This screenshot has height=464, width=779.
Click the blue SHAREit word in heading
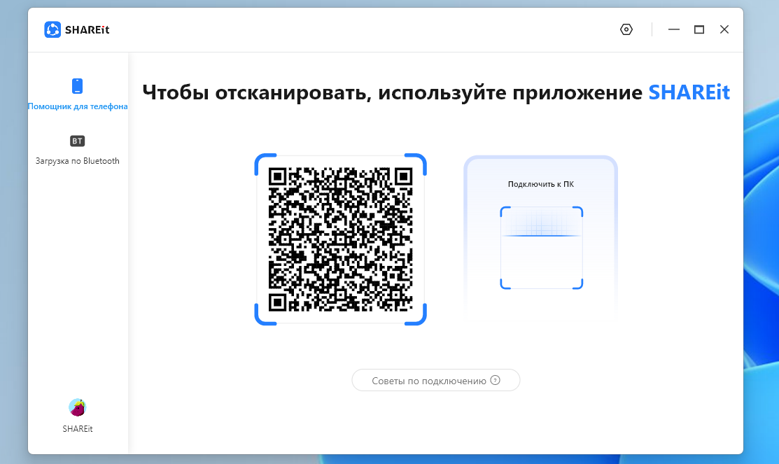tap(689, 92)
